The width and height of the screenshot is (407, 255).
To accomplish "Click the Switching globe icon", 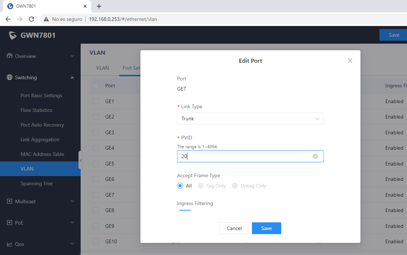I will point(10,77).
